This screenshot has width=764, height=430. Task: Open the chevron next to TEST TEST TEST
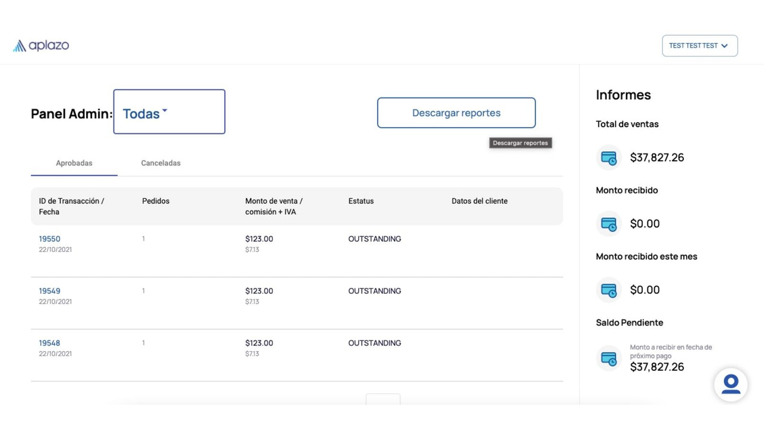(x=724, y=45)
